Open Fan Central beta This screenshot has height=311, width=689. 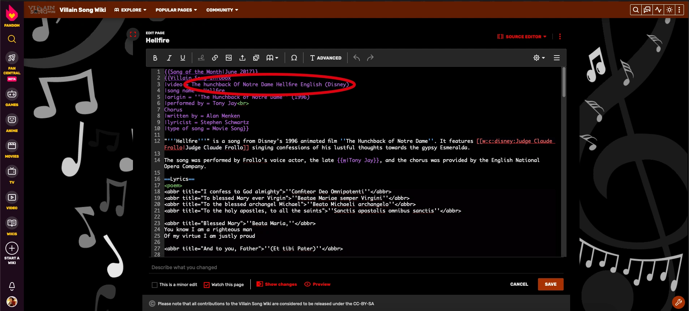click(12, 66)
